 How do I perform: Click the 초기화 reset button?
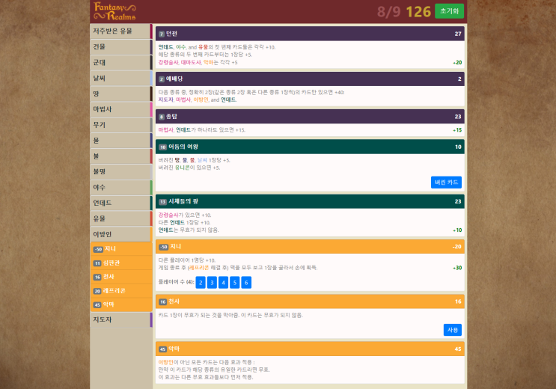pyautogui.click(x=449, y=11)
